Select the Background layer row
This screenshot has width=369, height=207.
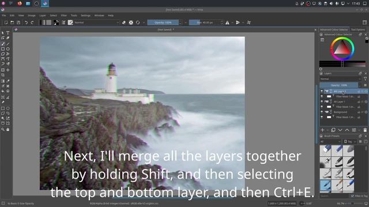pyautogui.click(x=344, y=112)
